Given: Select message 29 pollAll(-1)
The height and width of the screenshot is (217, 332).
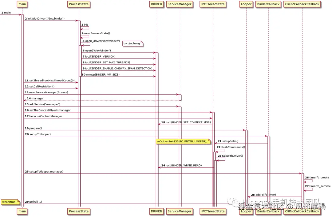Looking at the screenshot, I should pos(33,202).
